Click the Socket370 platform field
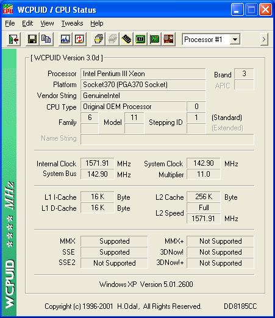 coord(143,85)
